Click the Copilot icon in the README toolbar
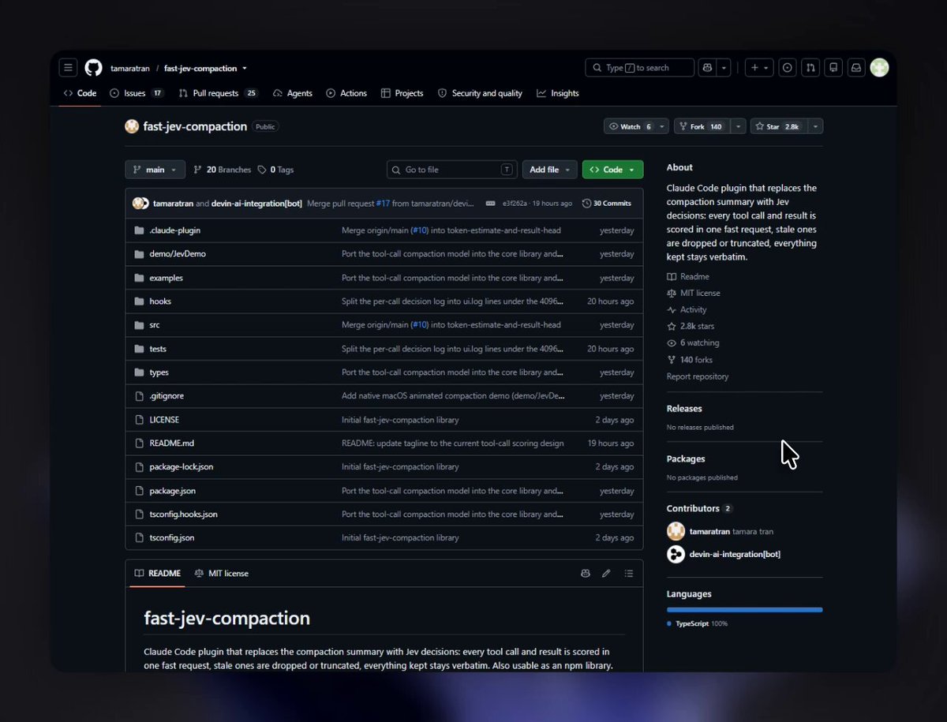This screenshot has height=722, width=947. 585,574
